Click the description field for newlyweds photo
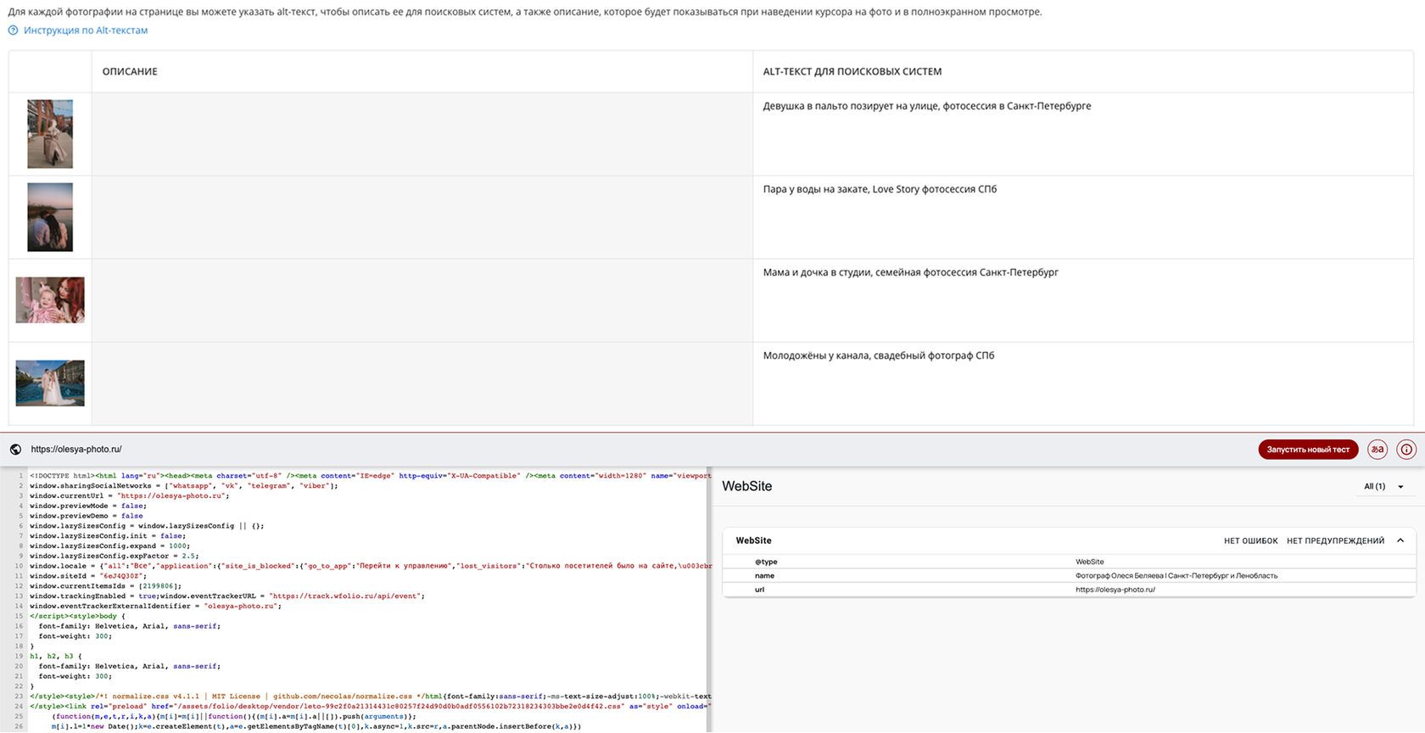1425x733 pixels. pyautogui.click(x=422, y=383)
